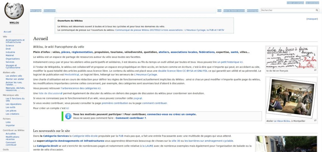322x152 pixels.
Task: Follow the réglementation link
Action: coord(82,52)
